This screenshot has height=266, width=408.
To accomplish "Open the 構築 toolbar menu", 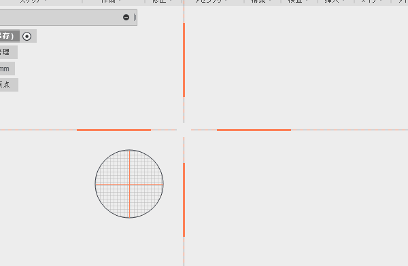I will [x=261, y=1].
